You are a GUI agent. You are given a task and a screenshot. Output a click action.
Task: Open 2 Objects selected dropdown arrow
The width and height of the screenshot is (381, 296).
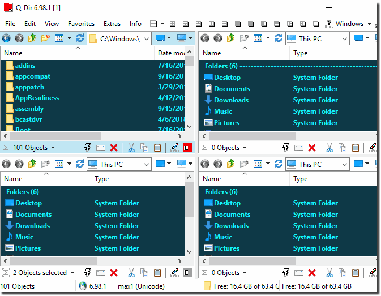[72, 273]
